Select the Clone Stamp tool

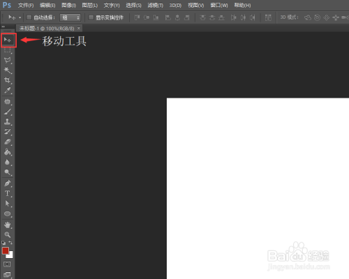[x=8, y=121]
